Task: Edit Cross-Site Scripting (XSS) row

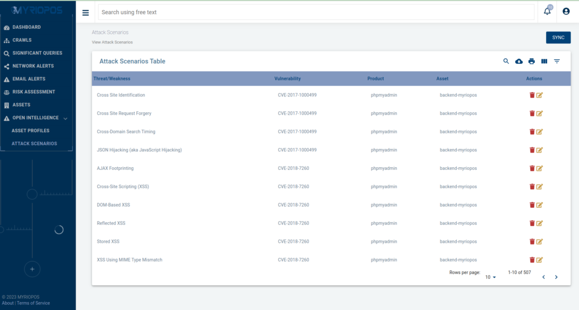Action: (539, 186)
